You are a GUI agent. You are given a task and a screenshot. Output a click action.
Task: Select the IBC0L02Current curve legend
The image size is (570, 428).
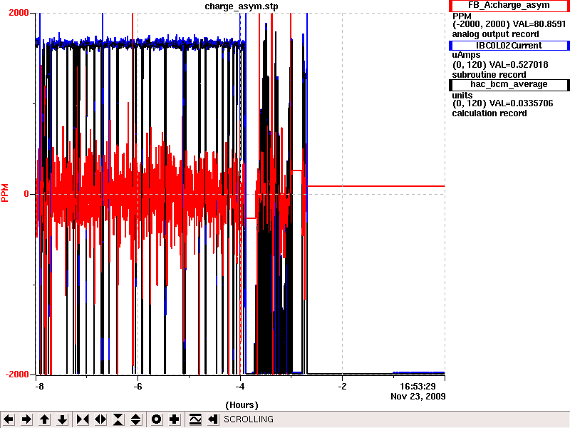509,46
